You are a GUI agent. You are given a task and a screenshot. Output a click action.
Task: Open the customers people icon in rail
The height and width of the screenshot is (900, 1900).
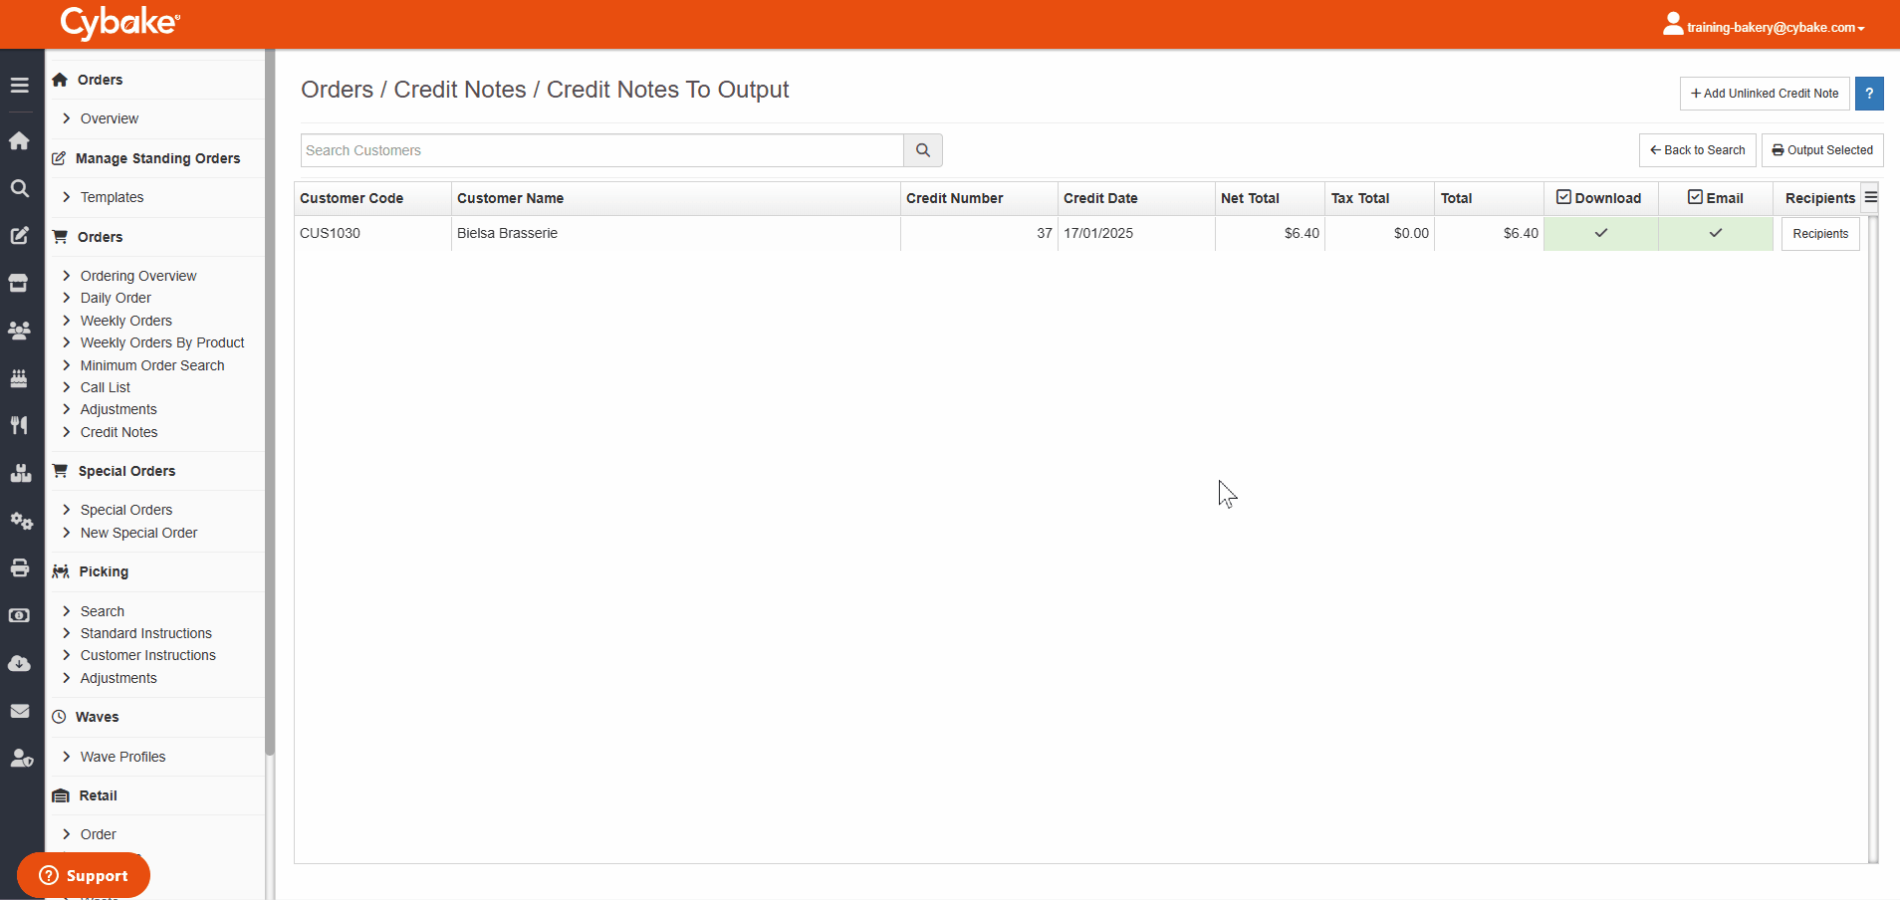[x=19, y=331]
